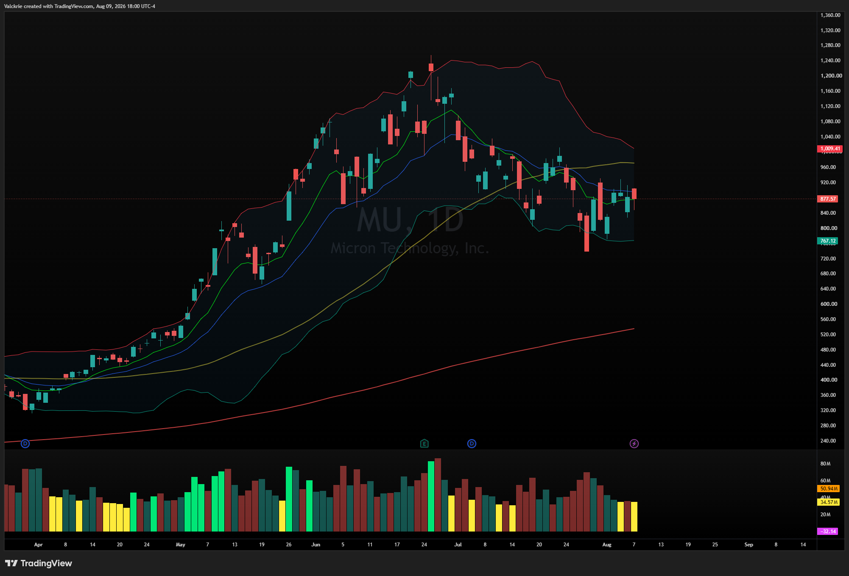Click the 680.00 price axis tick
849x576 pixels.
[828, 274]
